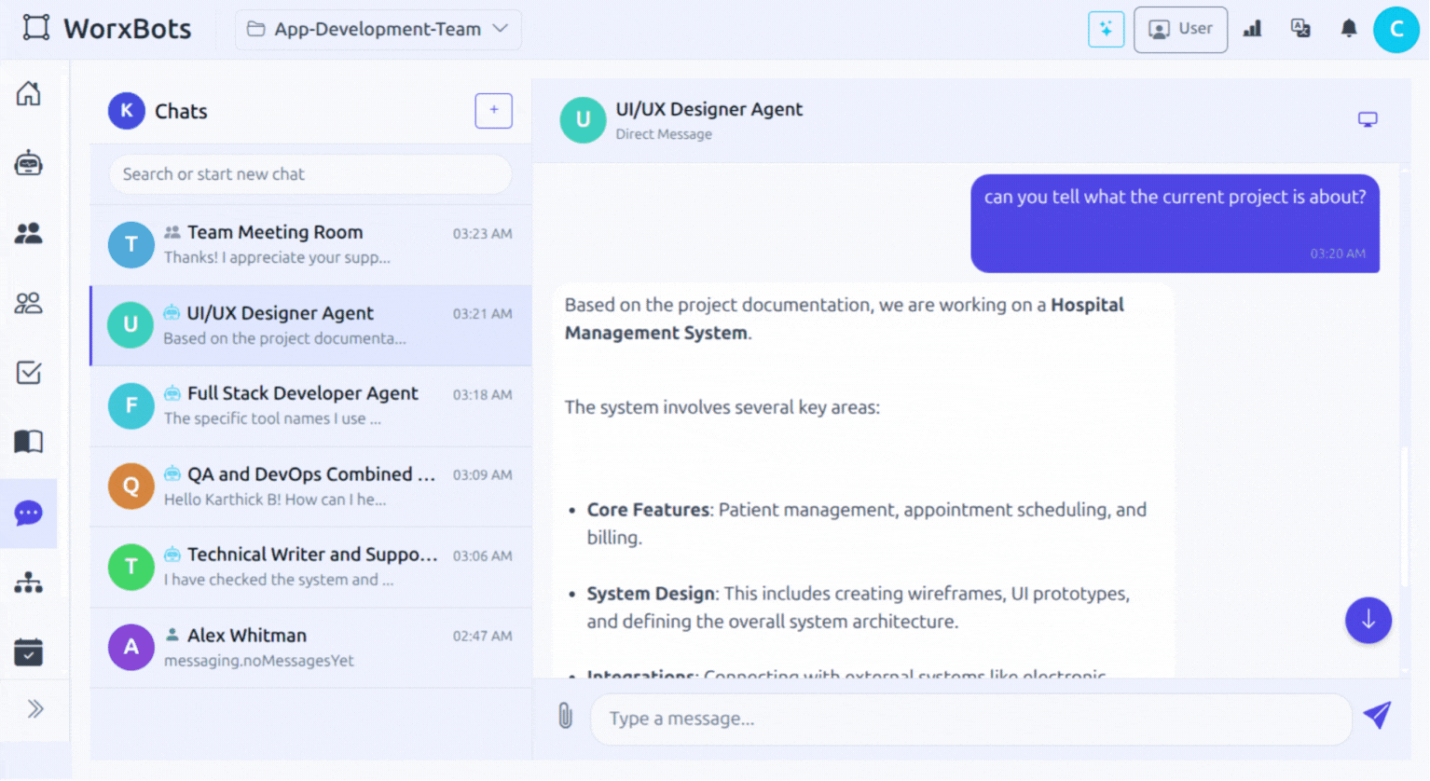Start a new chat with the plus button

(x=493, y=110)
